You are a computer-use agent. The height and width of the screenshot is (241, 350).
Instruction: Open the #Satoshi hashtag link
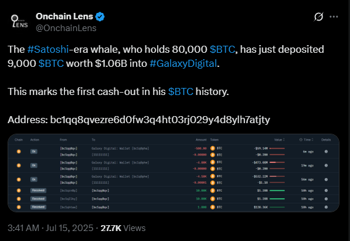tap(48, 49)
